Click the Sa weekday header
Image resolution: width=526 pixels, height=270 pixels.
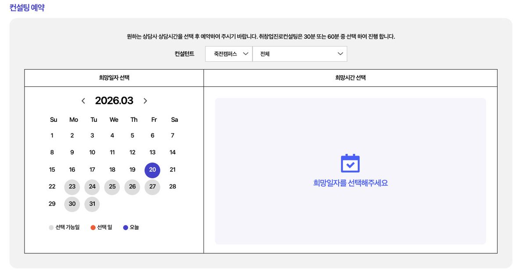[175, 120]
